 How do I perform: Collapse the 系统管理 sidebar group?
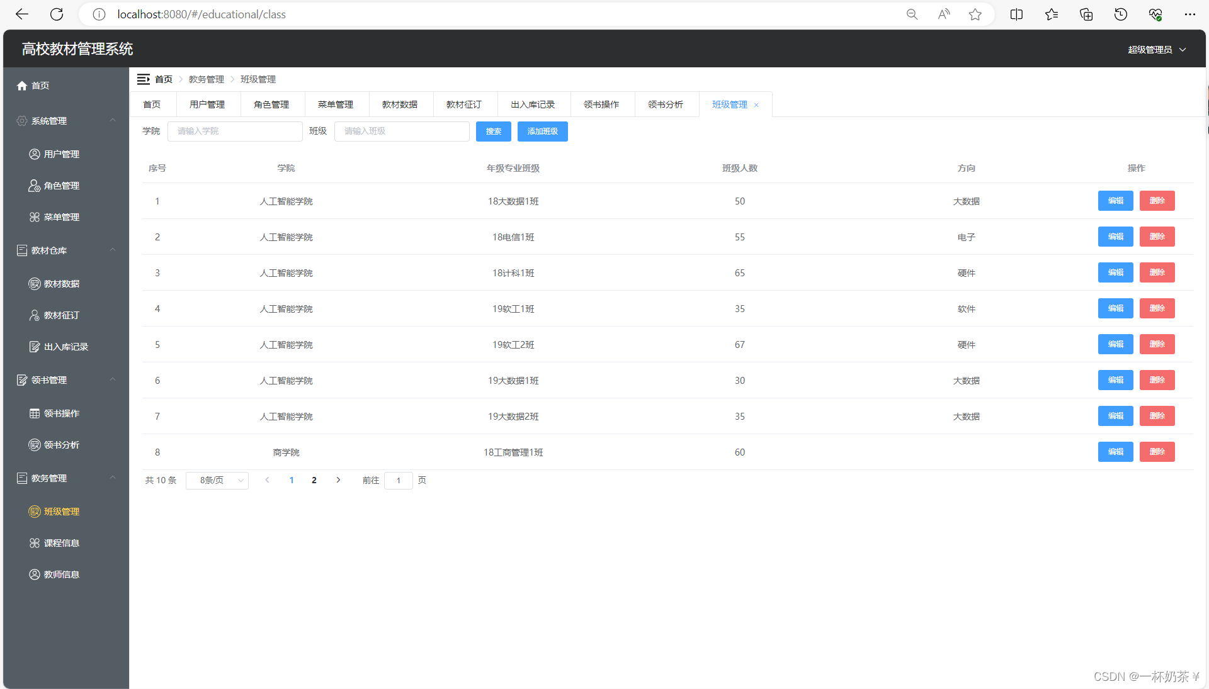113,120
